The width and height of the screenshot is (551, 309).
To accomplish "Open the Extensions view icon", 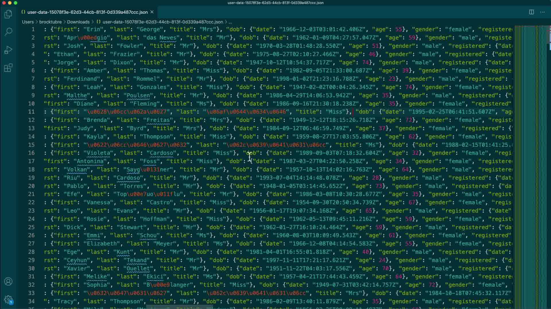I will coord(8,68).
